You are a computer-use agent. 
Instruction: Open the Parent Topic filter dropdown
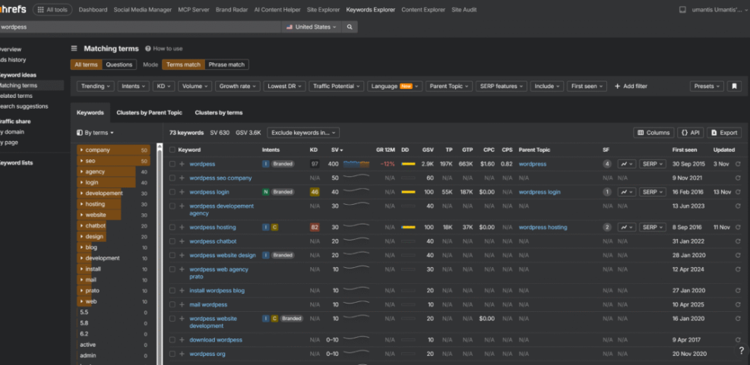(449, 87)
